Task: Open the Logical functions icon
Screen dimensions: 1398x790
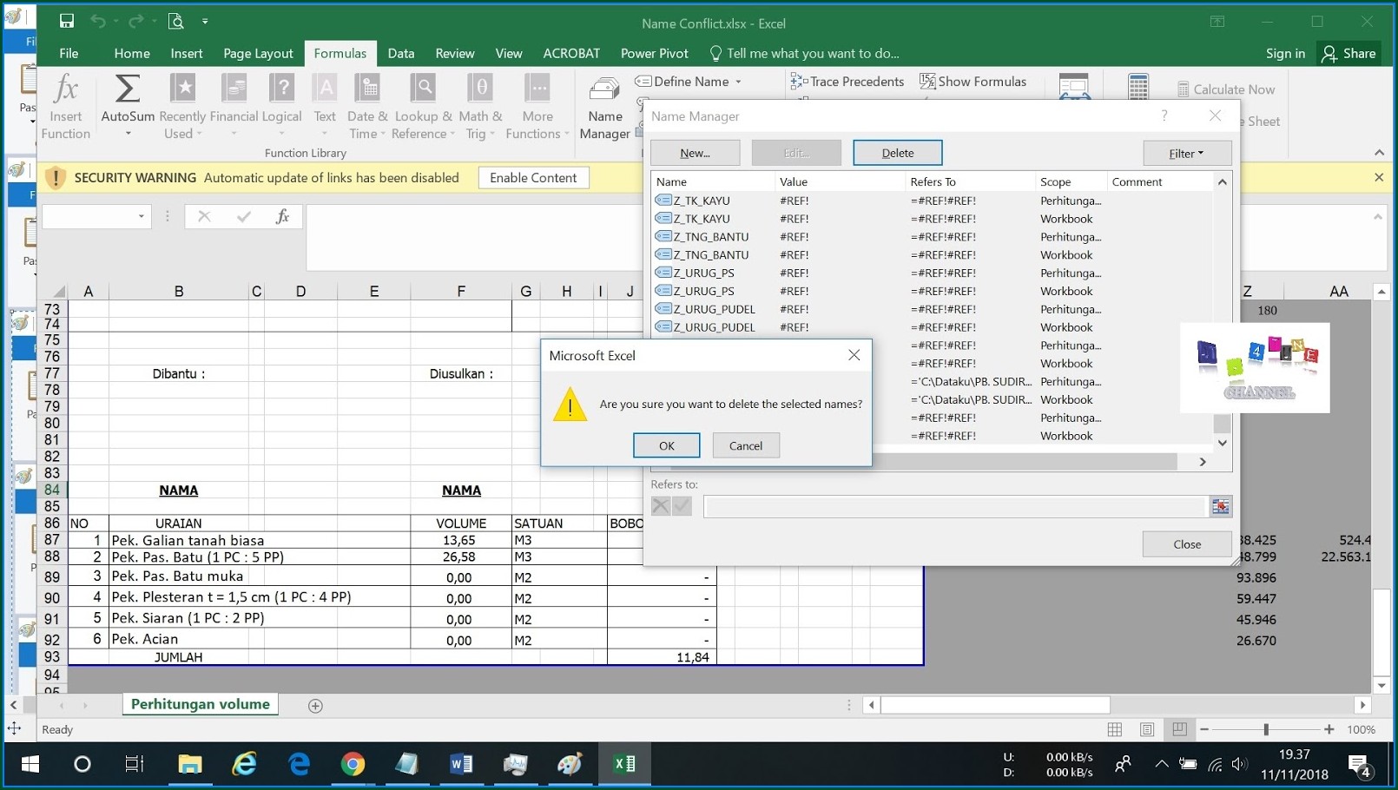Action: point(282,89)
